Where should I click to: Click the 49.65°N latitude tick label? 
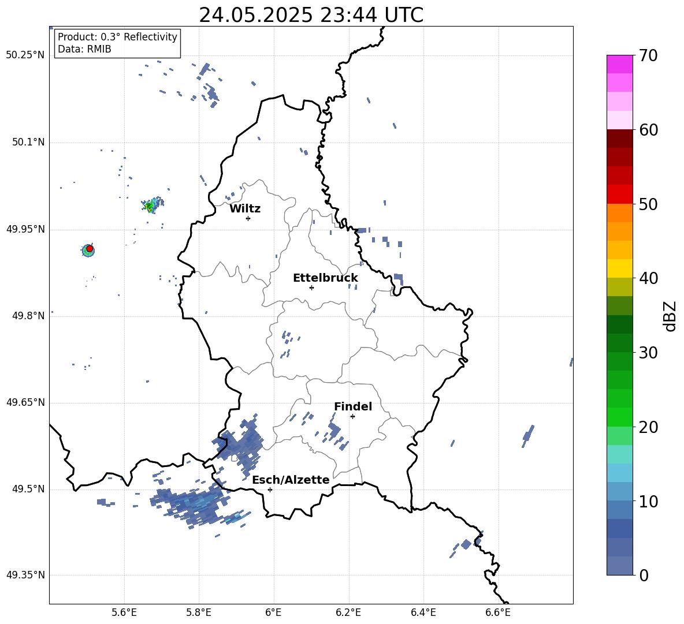coord(25,402)
